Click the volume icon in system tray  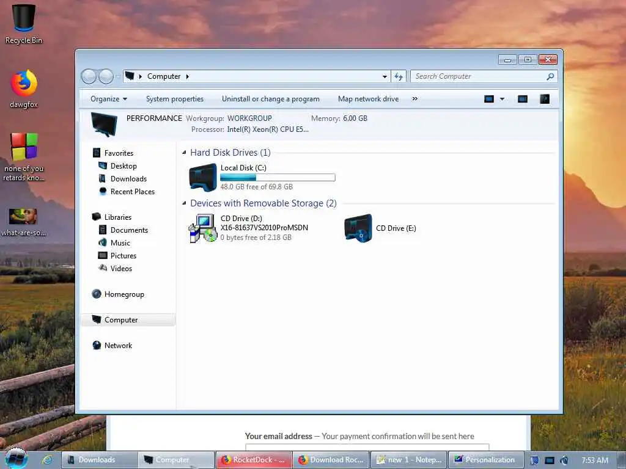pos(564,460)
